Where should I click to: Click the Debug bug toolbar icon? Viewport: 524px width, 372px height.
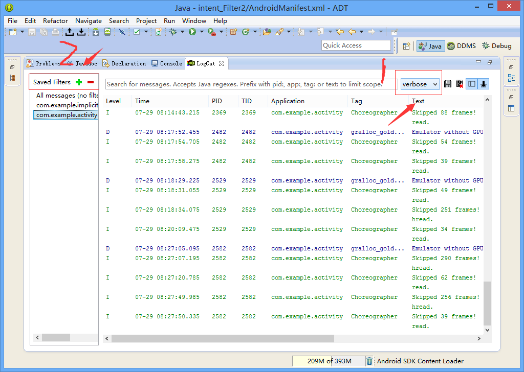(173, 32)
